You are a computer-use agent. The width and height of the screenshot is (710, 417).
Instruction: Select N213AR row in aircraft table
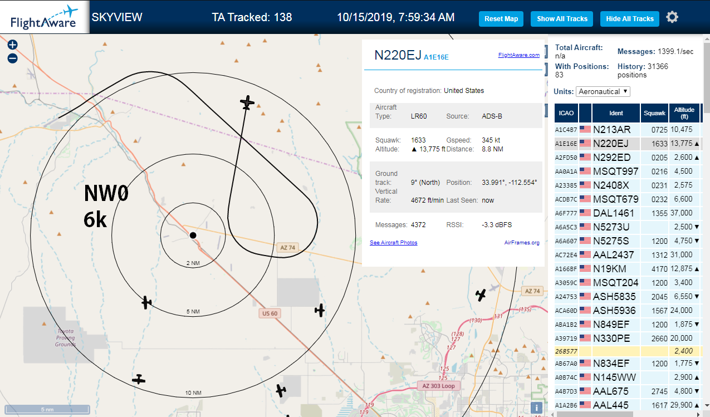(627, 129)
